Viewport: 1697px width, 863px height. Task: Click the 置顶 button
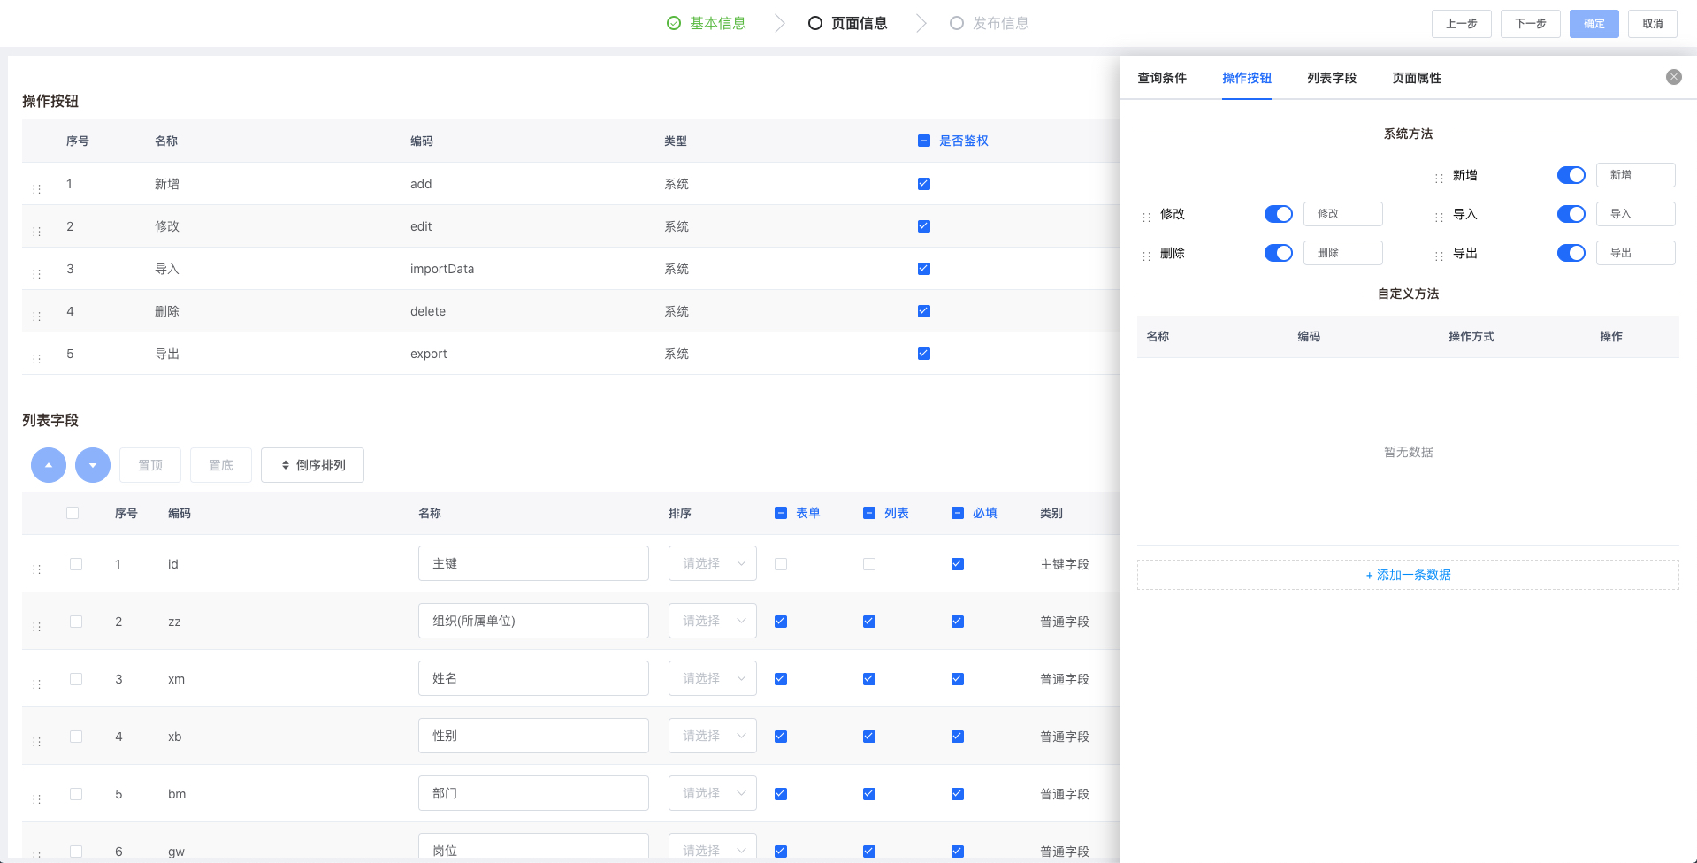pyautogui.click(x=150, y=465)
